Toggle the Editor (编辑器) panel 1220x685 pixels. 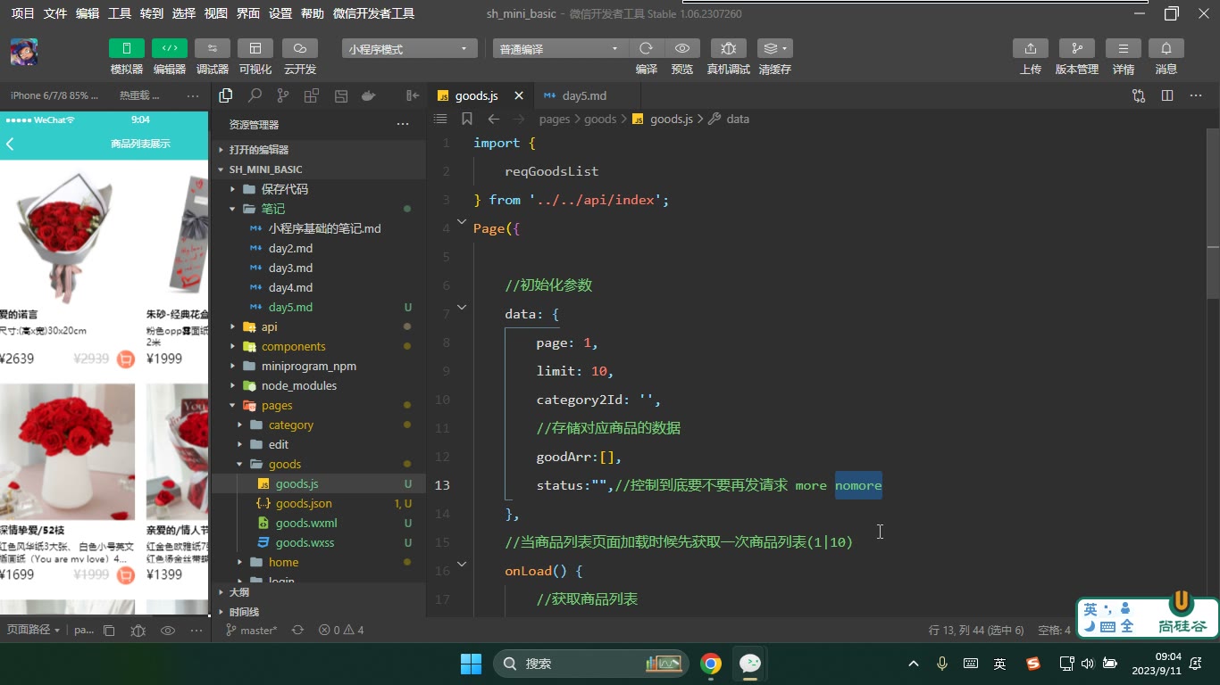pos(170,48)
